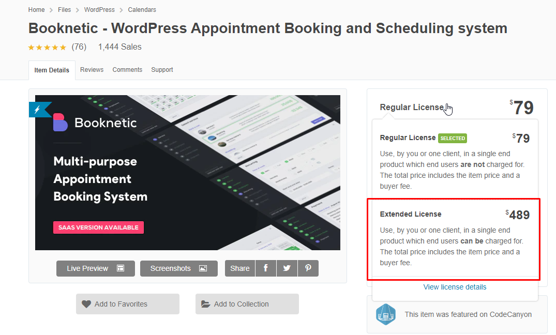Click the SELECTED green label

tap(453, 138)
